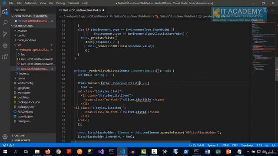Open the Debug view in activity bar
This screenshot has height=156, width=278.
[x=5, y=45]
